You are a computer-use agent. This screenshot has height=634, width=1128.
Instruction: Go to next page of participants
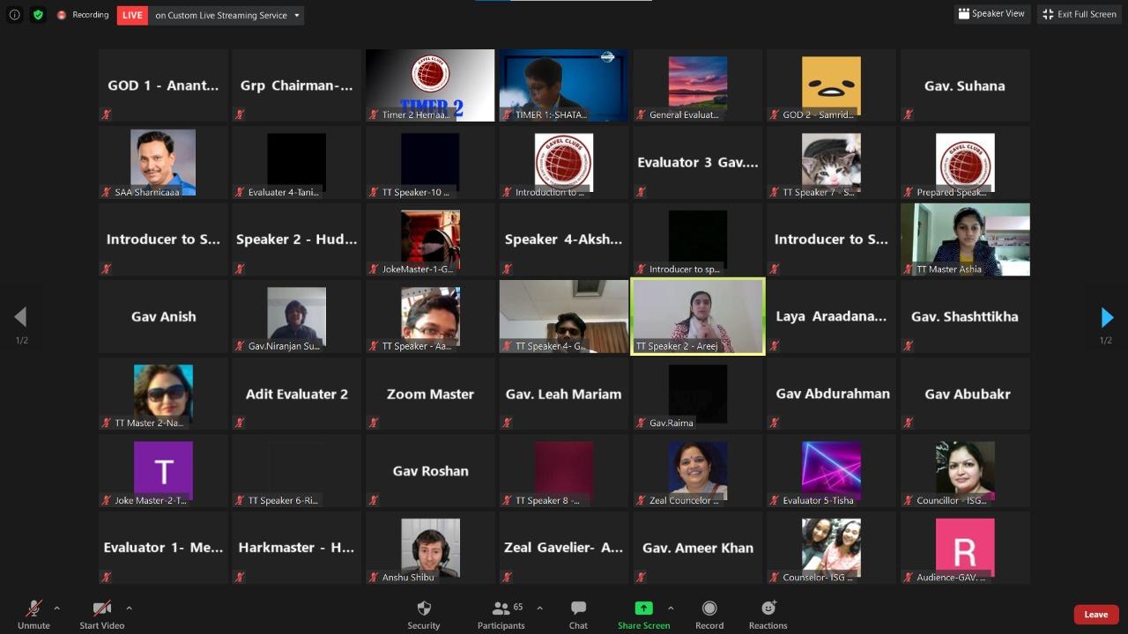tap(1107, 317)
